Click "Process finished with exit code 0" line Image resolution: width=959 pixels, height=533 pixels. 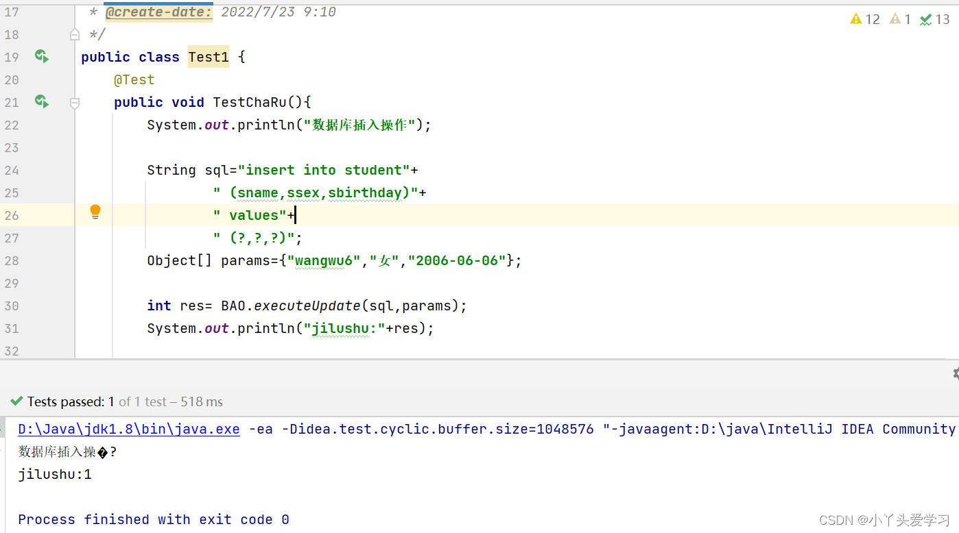(x=154, y=519)
